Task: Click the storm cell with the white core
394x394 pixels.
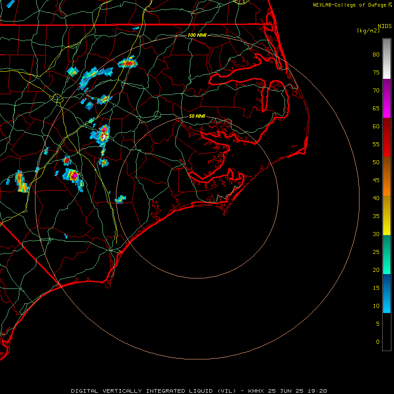Action: (103, 137)
